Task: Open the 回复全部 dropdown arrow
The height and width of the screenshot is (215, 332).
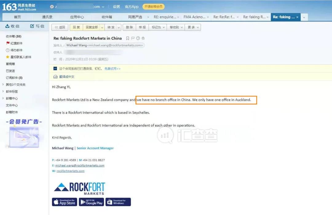Action: point(102,27)
